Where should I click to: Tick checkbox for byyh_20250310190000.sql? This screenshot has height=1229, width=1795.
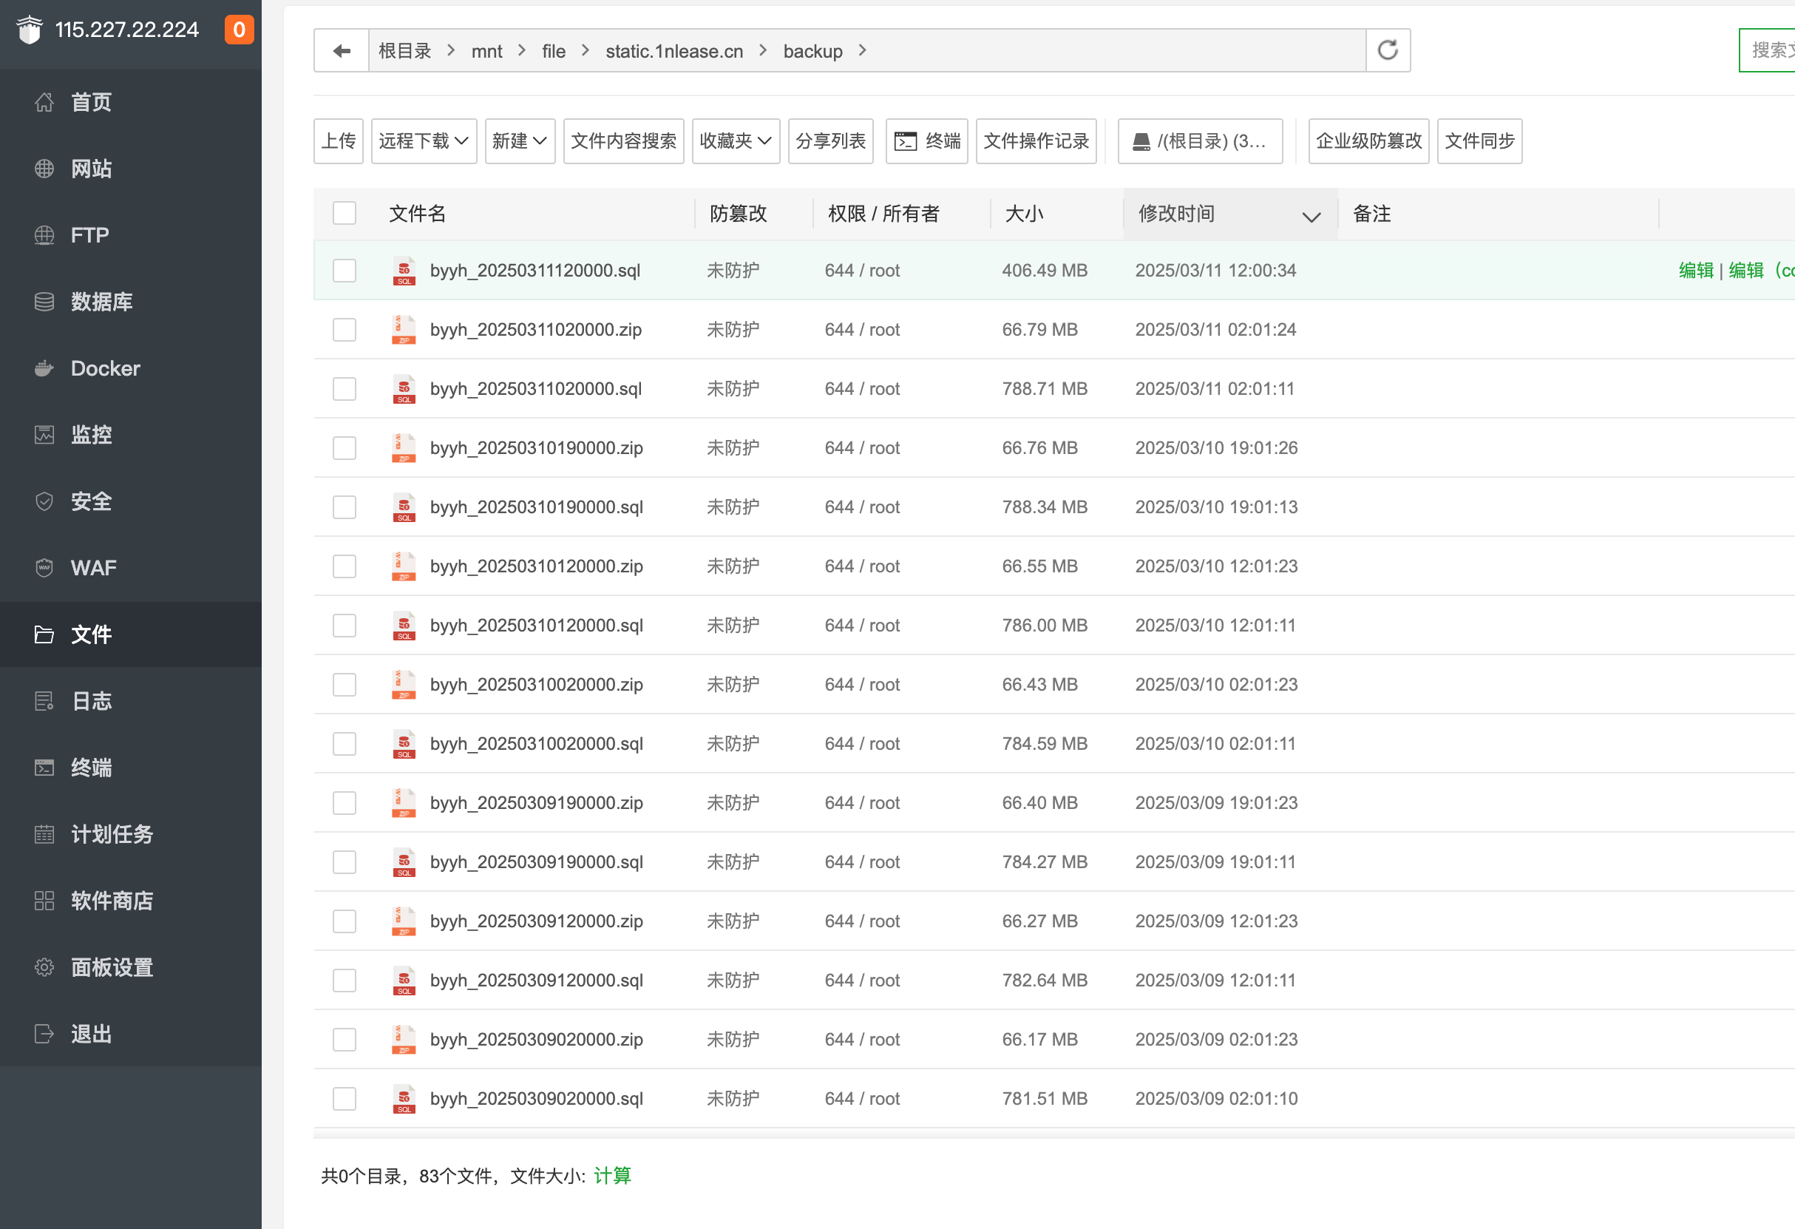345,507
